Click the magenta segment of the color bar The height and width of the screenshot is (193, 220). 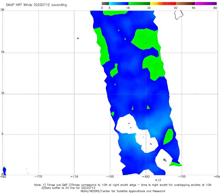tap(206, 4)
